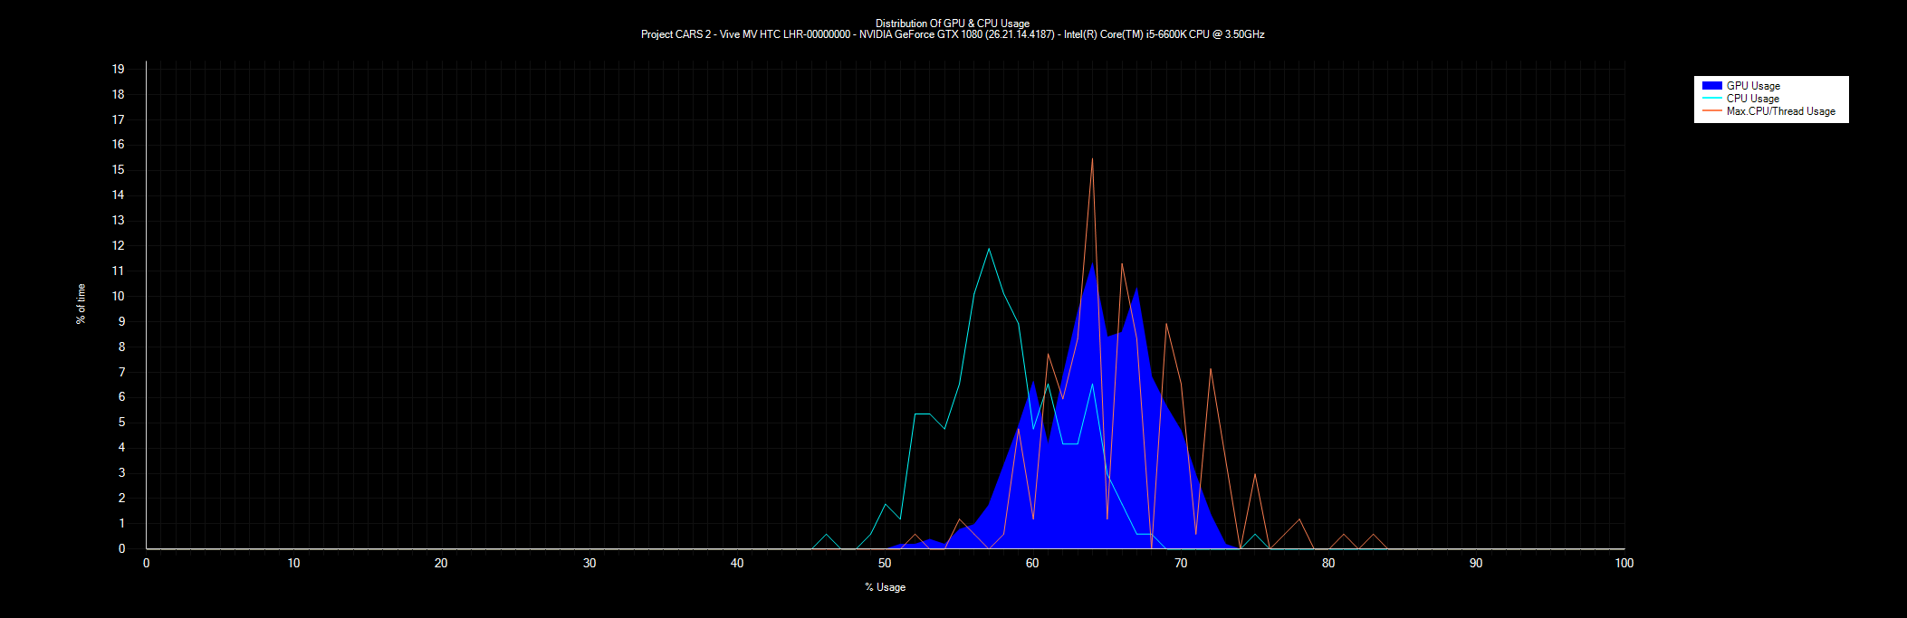Click the x-axis tick label 50
Screen dimensions: 1907x618
(885, 563)
